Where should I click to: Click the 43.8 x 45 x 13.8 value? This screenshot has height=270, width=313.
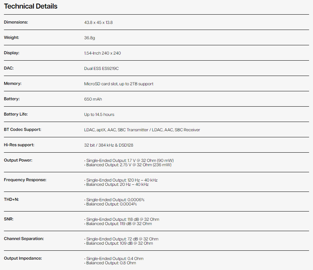99,22
